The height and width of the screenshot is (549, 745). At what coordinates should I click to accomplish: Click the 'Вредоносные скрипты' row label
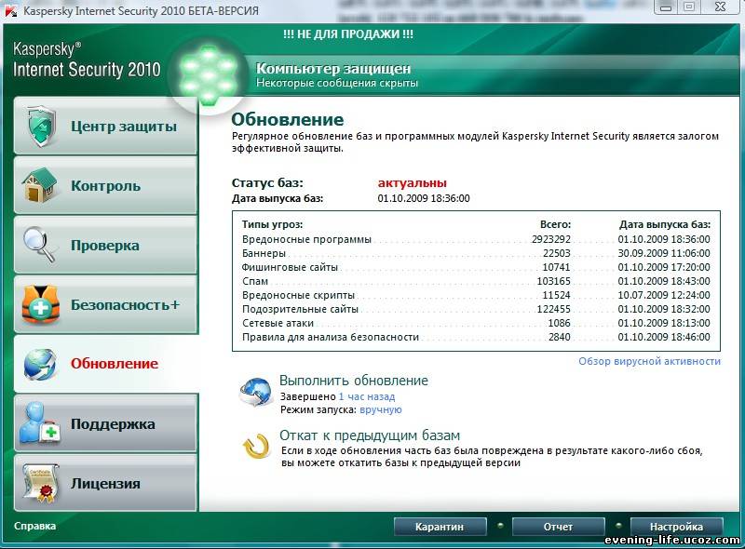pyautogui.click(x=298, y=295)
